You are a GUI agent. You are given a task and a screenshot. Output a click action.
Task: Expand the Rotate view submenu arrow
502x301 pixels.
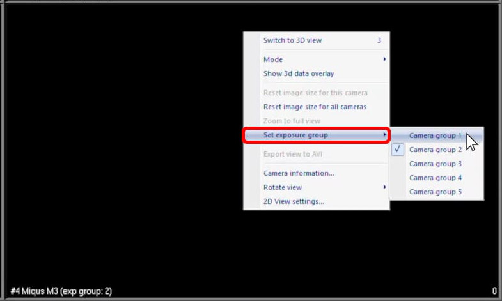point(384,187)
